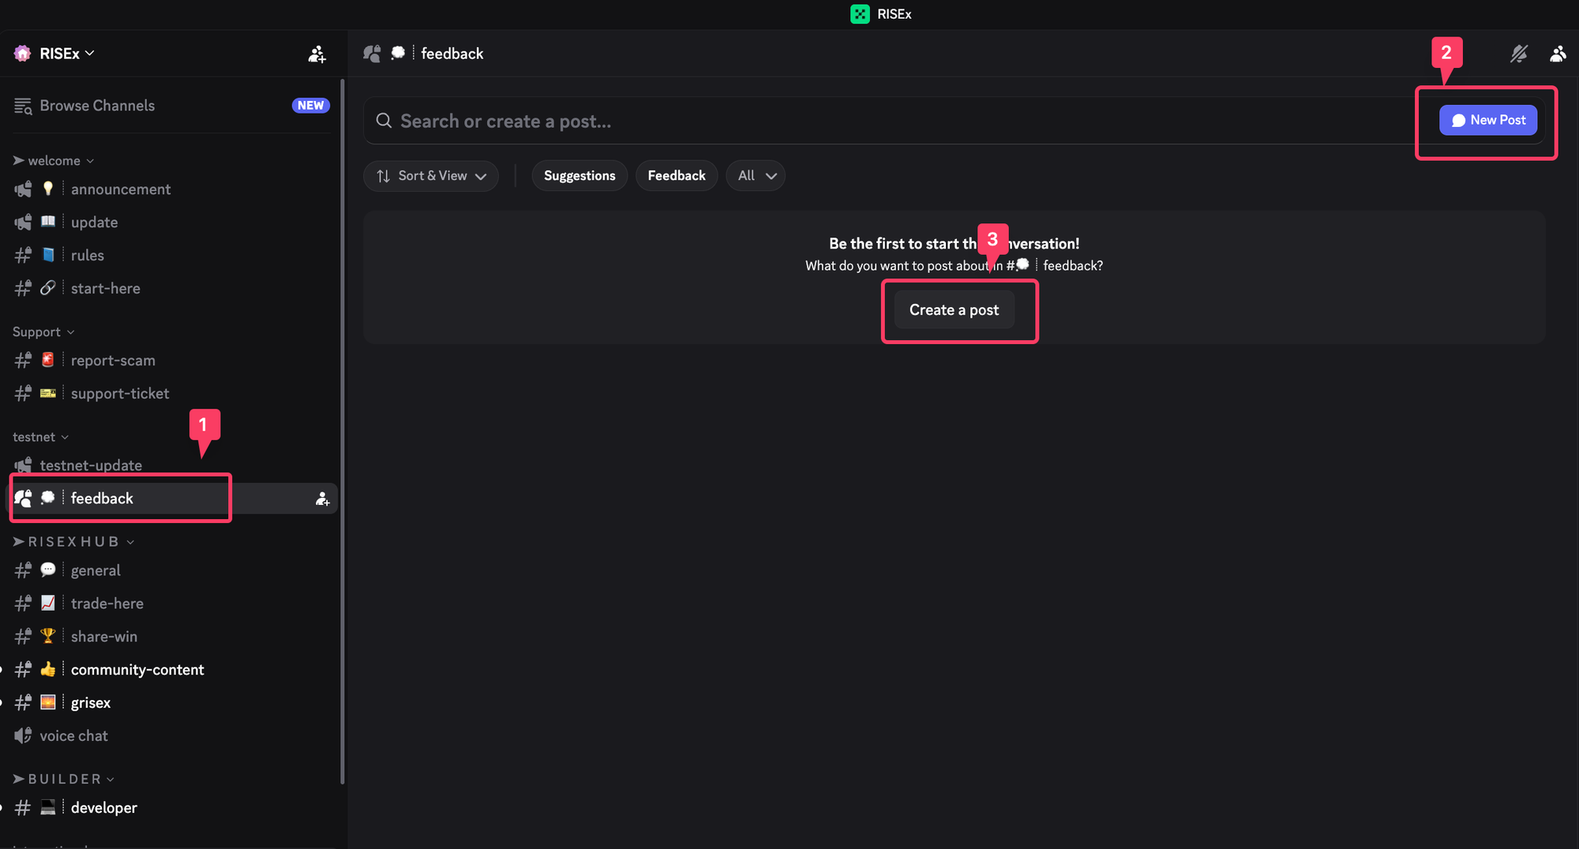Toggle the notification bell mute icon
The height and width of the screenshot is (849, 1579).
1518,54
